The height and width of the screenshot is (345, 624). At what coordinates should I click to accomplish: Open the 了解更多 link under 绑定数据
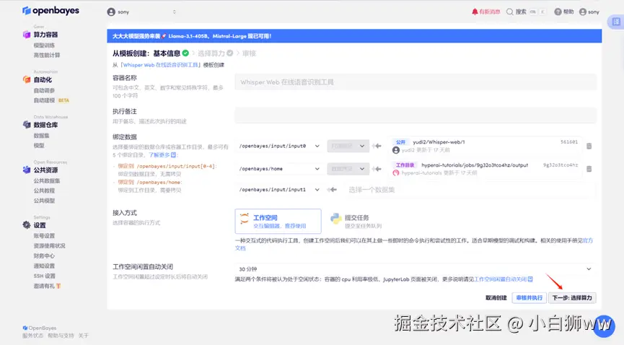[x=162, y=155]
